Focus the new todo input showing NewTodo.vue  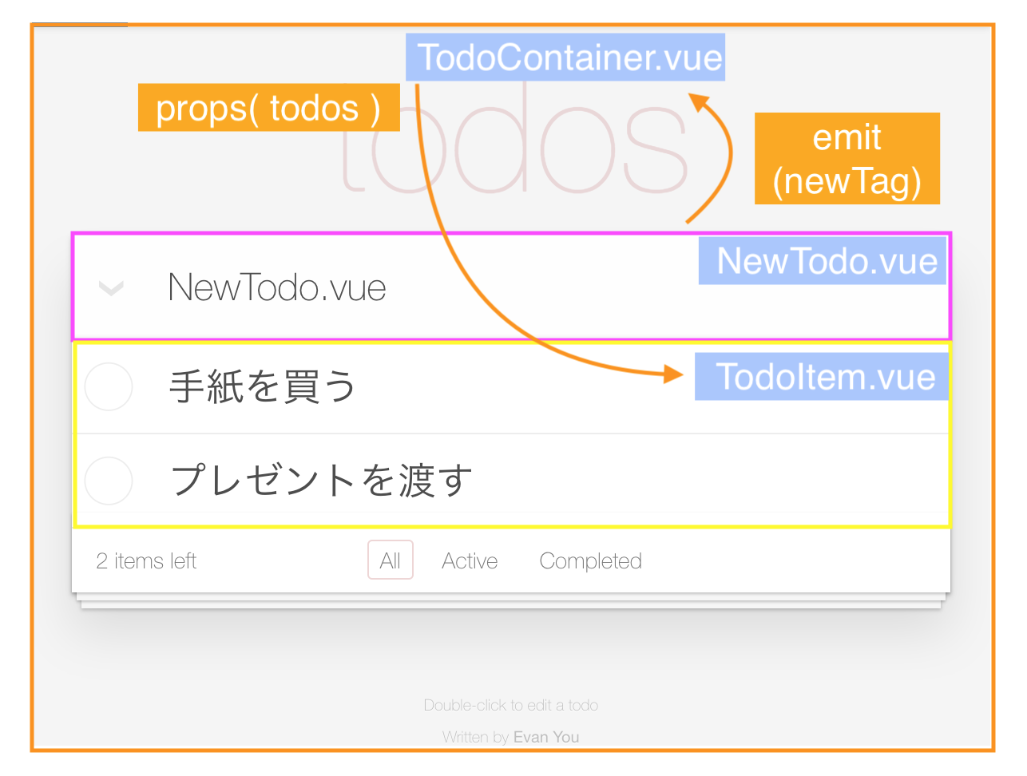(276, 288)
